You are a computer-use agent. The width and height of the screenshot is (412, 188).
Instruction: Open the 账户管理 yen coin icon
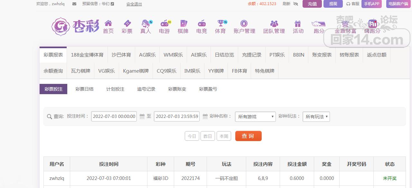point(244,23)
